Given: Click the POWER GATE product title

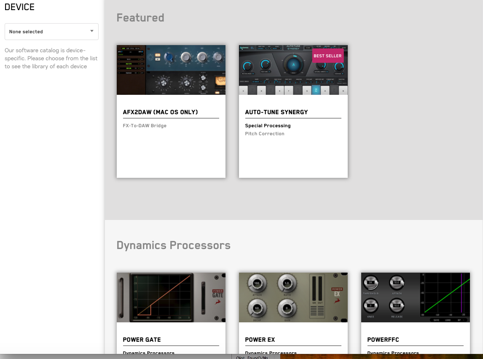Looking at the screenshot, I should pyautogui.click(x=142, y=340).
